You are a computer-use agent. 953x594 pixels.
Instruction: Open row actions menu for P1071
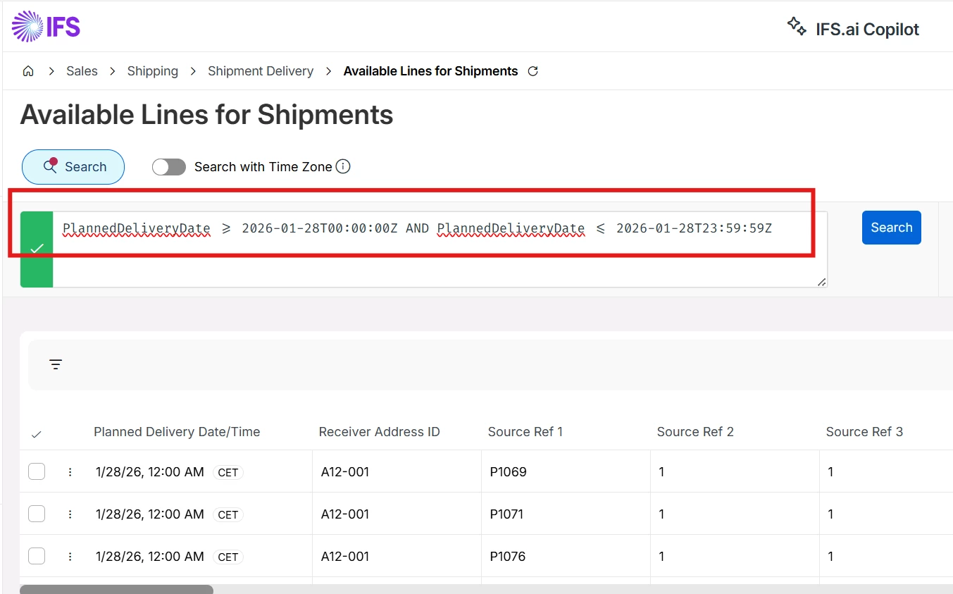coord(70,514)
